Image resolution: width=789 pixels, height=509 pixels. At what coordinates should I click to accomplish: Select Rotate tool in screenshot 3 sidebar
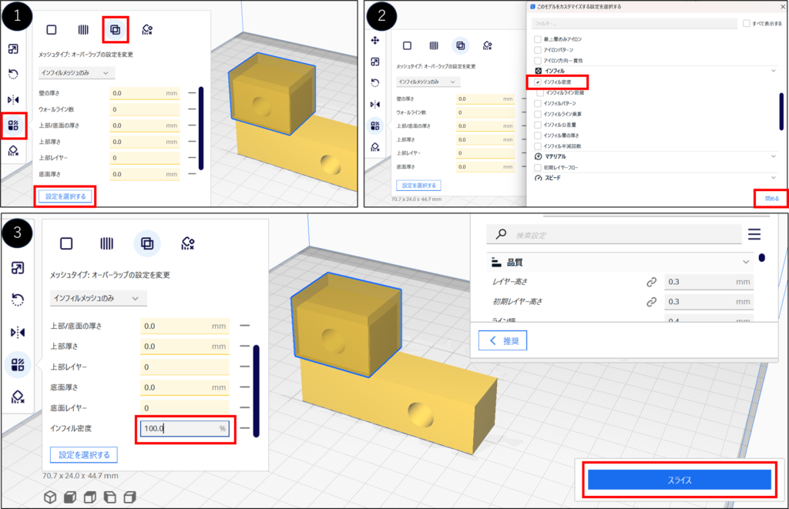point(18,300)
